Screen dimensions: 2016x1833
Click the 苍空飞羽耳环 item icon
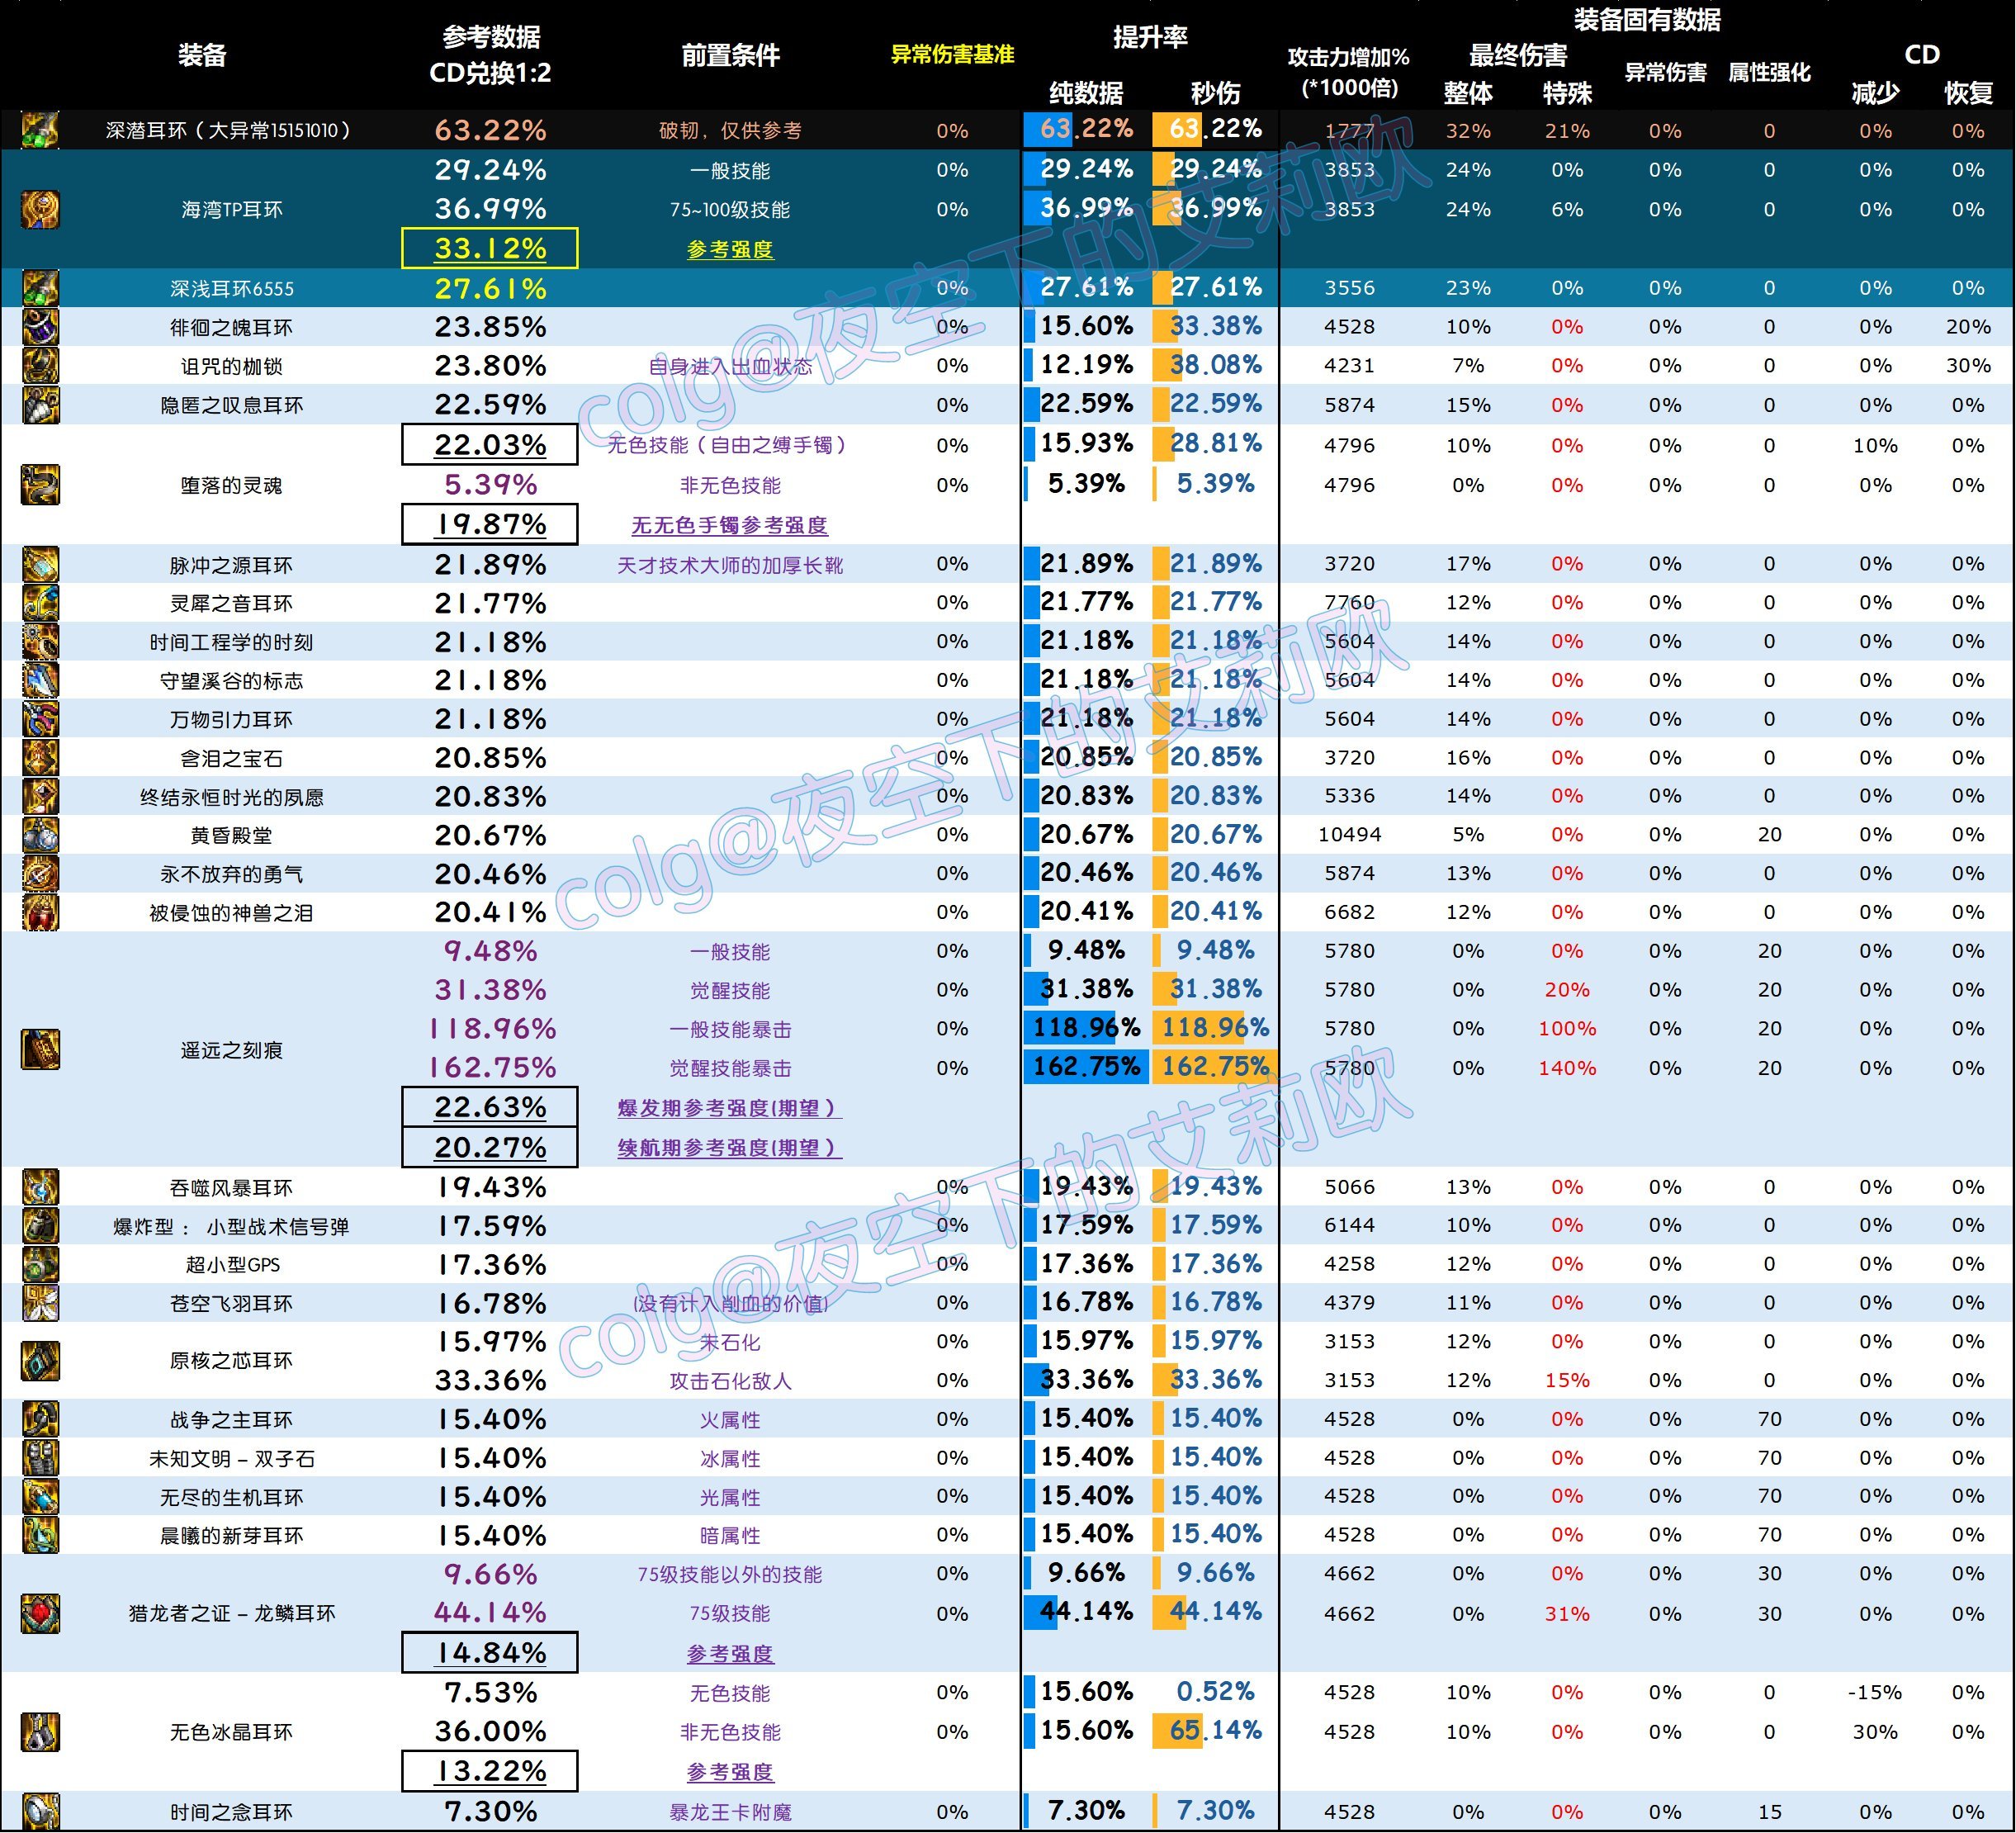pos(40,1304)
